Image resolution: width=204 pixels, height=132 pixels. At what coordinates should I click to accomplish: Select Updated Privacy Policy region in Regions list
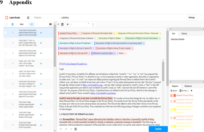pos(185,95)
